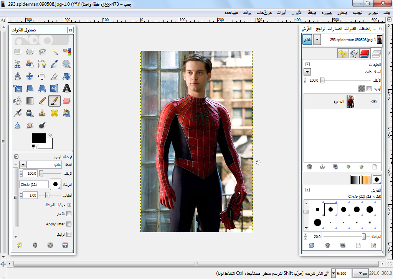This screenshot has height=279, width=393.
Task: Choose the Color Picker eyedropper tool
Action: [54, 64]
